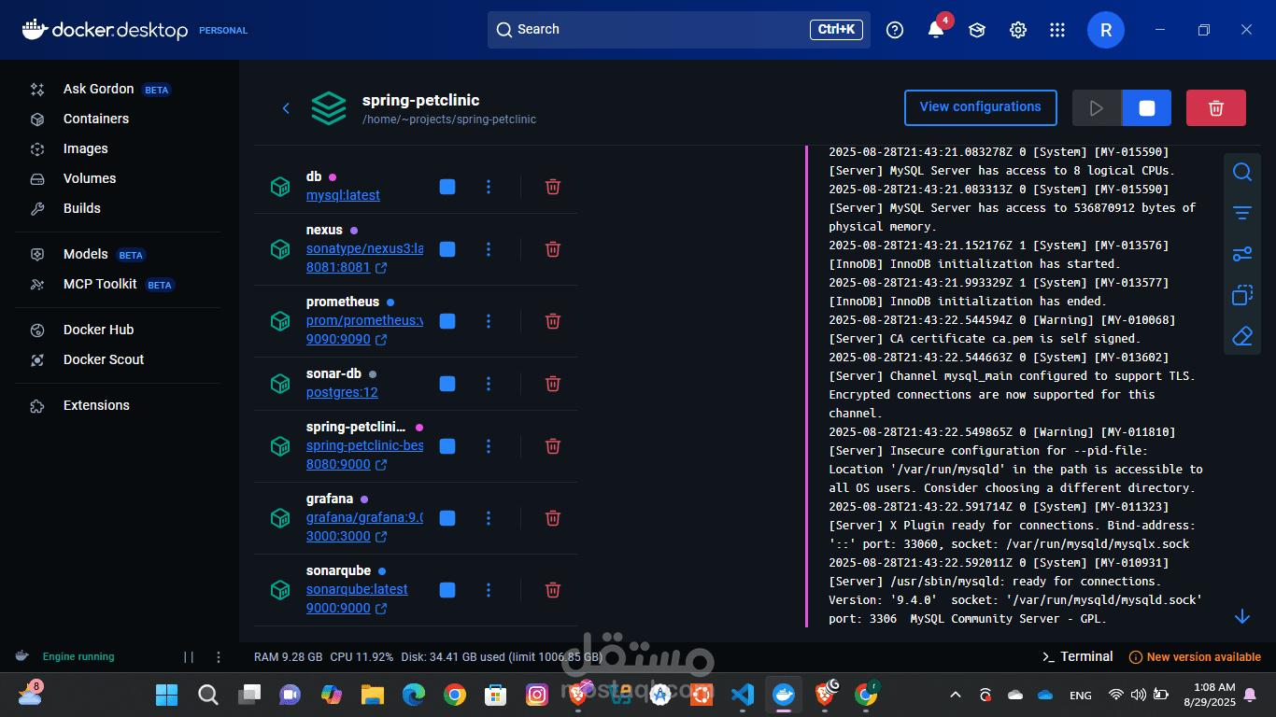Screen dimensions: 1276x717
Task: Delete the nexus container
Action: (553, 249)
